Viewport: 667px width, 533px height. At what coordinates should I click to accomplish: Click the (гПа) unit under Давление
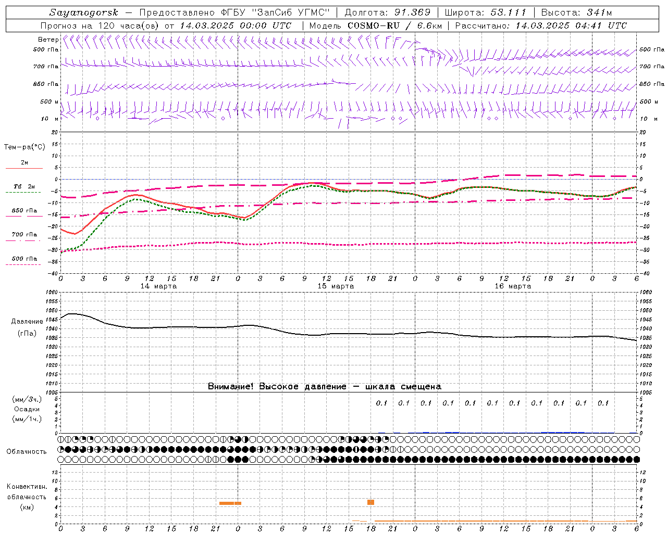[27, 334]
